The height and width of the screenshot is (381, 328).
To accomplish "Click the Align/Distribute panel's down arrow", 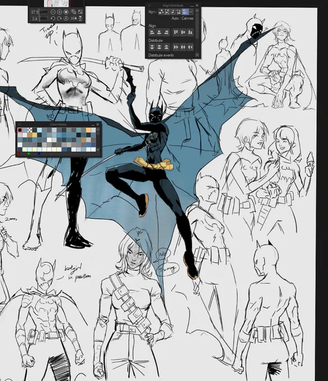I will (x=197, y=55).
